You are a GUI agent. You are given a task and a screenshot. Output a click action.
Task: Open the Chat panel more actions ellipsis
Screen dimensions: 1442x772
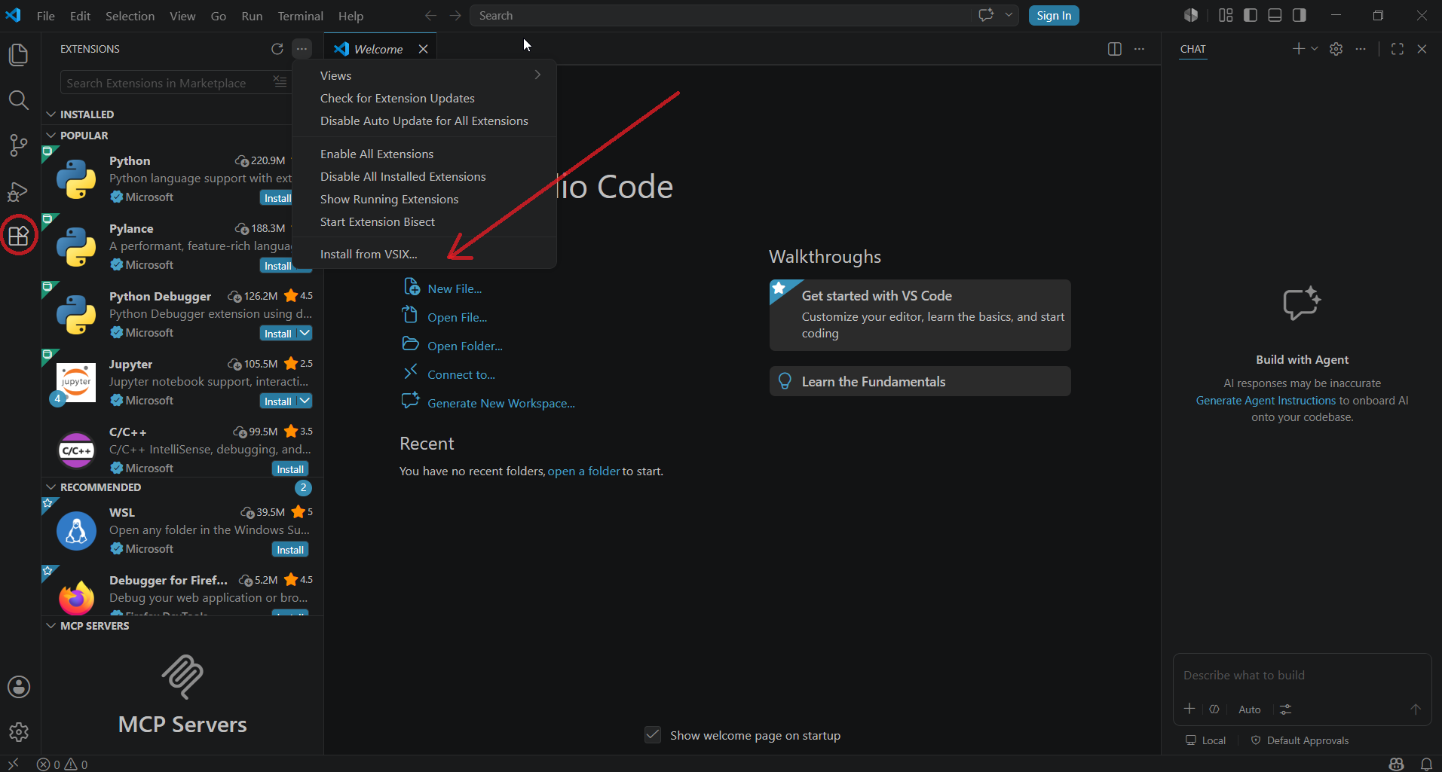(x=1361, y=49)
